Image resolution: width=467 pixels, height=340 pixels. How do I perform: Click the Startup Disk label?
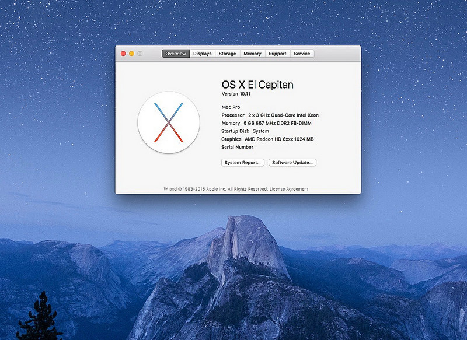[235, 131]
